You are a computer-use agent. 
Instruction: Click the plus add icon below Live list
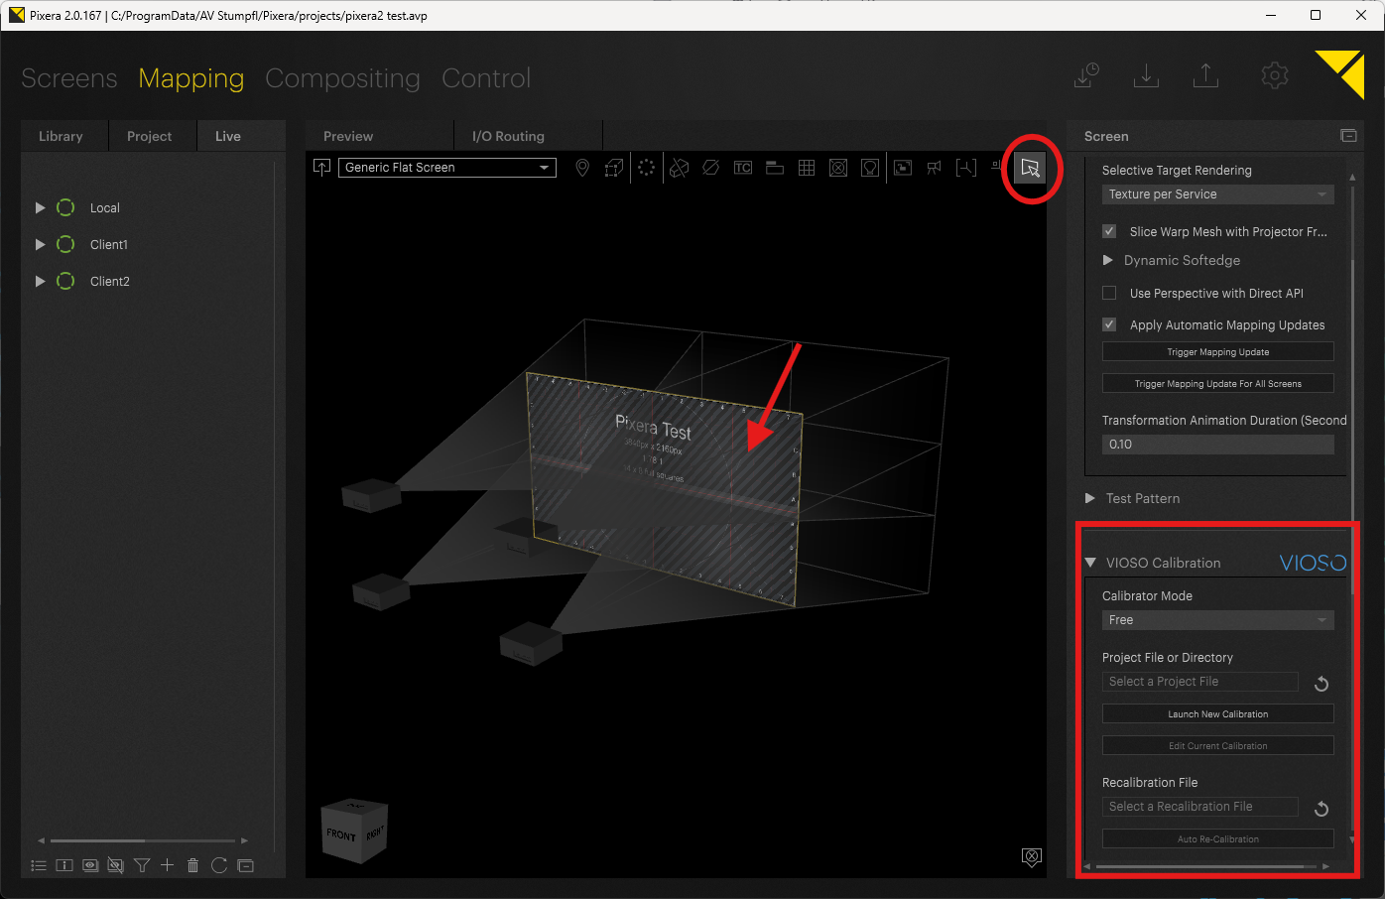click(x=167, y=865)
